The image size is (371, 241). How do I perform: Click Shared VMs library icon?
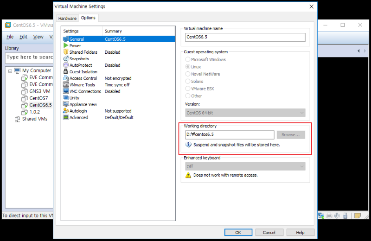[x=17, y=119]
